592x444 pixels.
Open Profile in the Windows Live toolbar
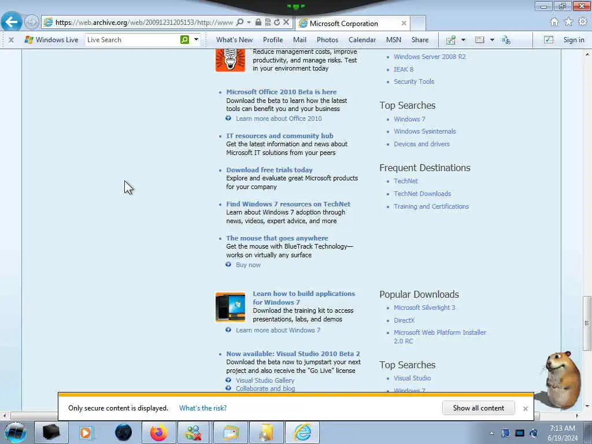(273, 40)
